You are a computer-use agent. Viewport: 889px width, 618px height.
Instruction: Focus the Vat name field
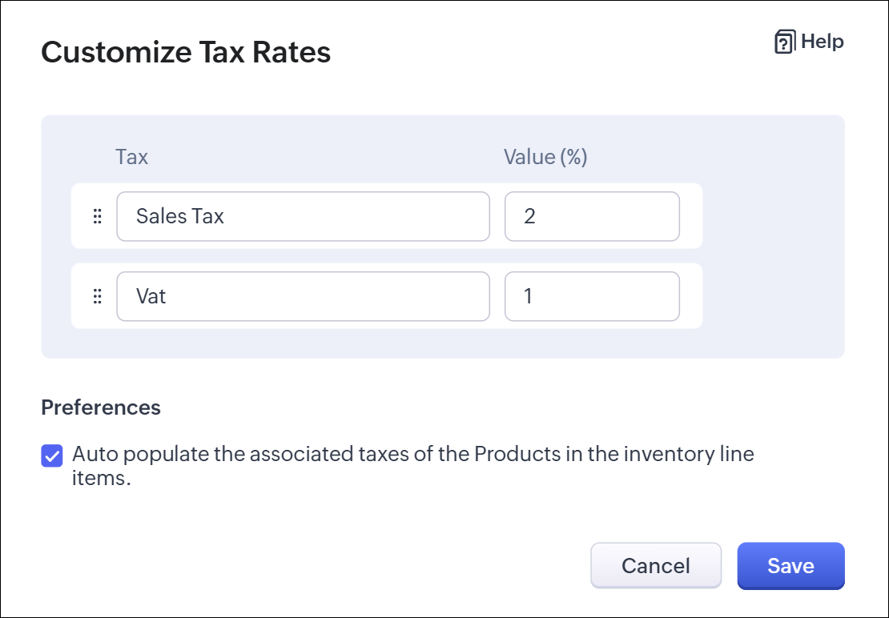click(x=303, y=296)
